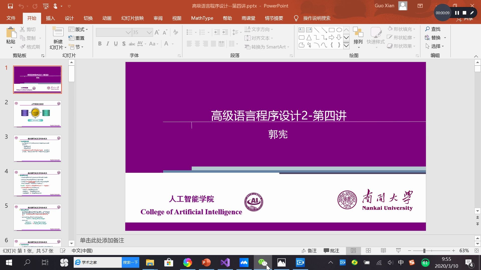Image resolution: width=481 pixels, height=270 pixels.
Task: Click the zoom in plus button
Action: (453, 250)
